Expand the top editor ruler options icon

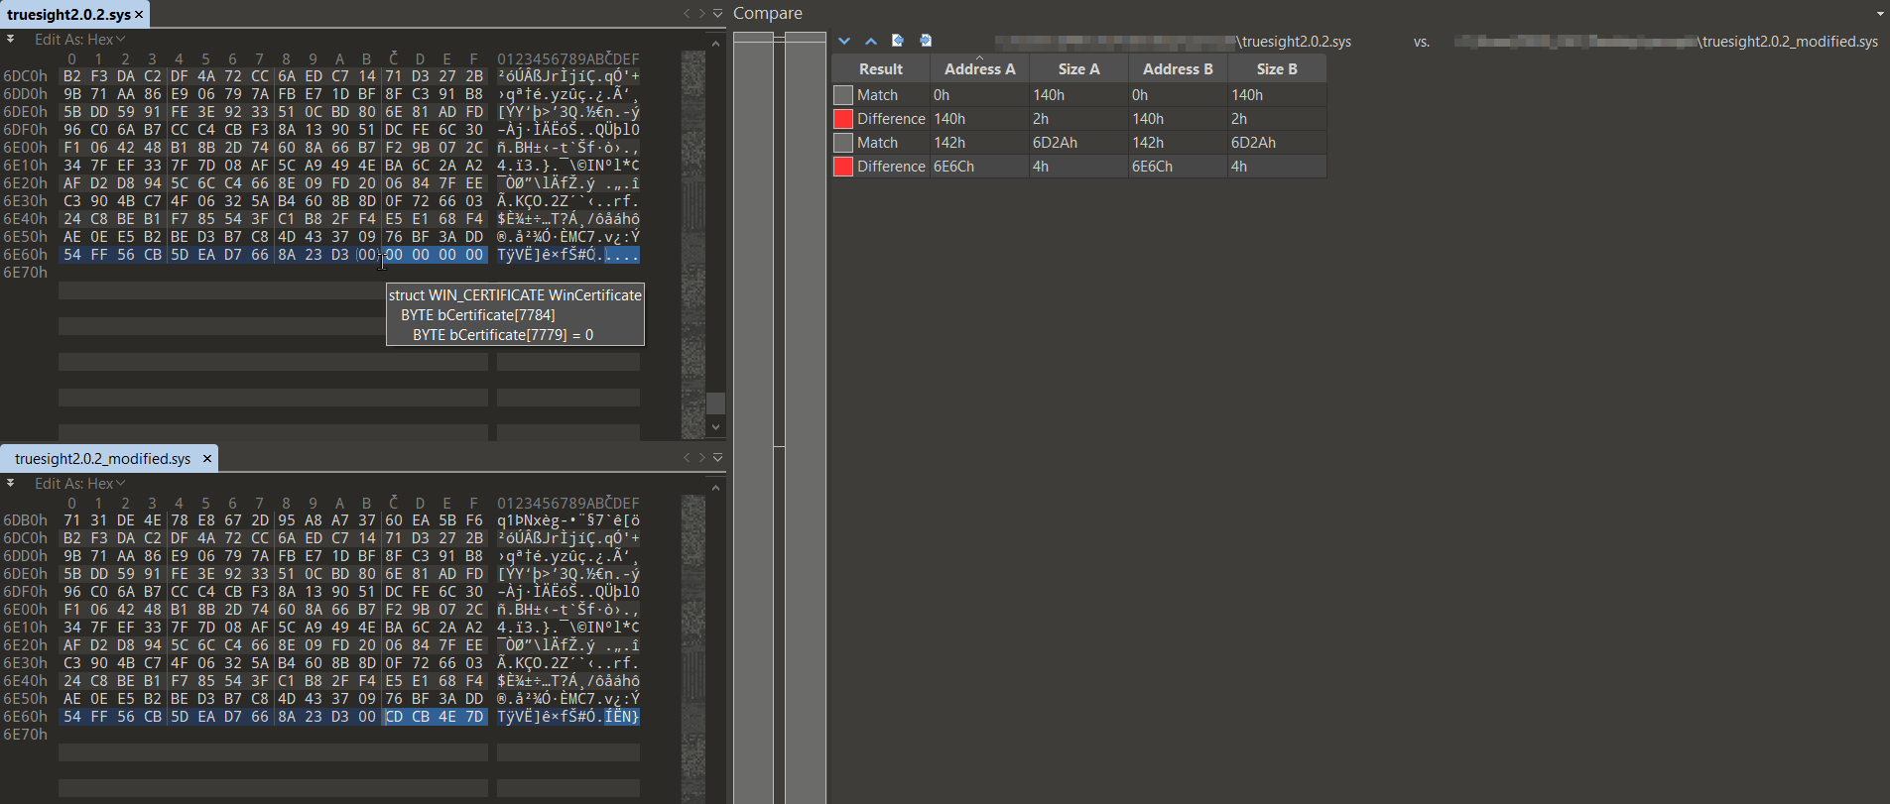click(x=10, y=40)
